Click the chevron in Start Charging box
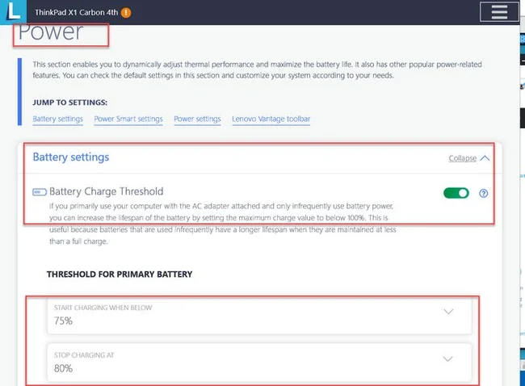The width and height of the screenshot is (525, 386). coord(448,312)
